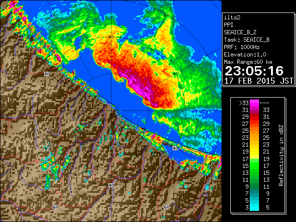Select the "Elevation:1.0" readout
This screenshot has height=222, width=296.
click(x=245, y=55)
